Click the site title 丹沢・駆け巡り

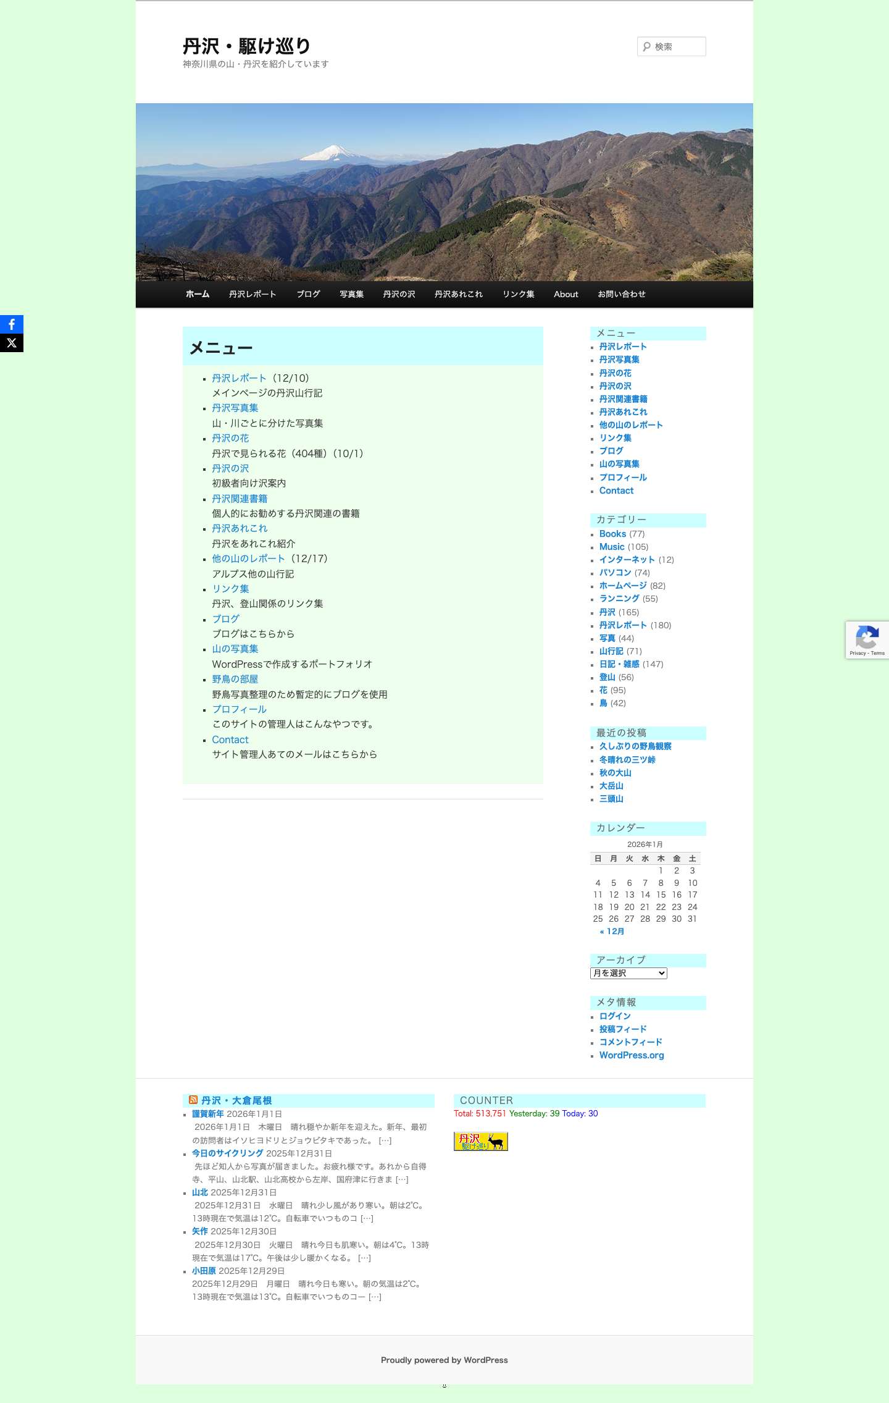pyautogui.click(x=247, y=46)
